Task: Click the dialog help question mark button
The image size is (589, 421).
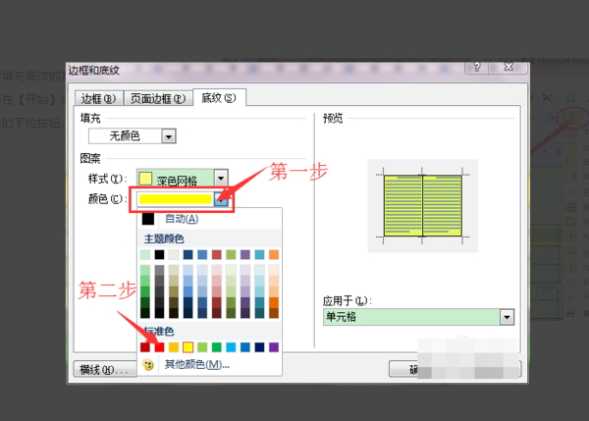Action: pyautogui.click(x=477, y=67)
